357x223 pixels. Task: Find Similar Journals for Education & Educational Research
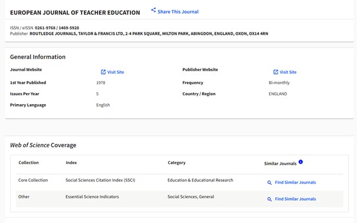tap(295, 182)
